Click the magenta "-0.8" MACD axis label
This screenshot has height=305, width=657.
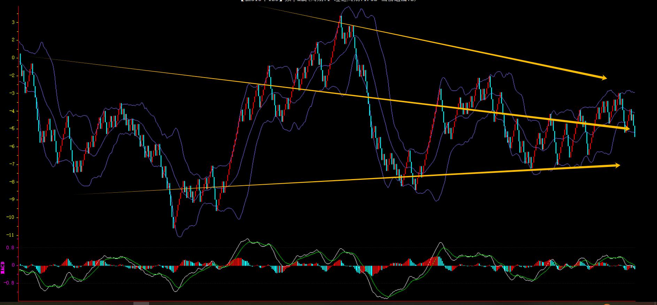[9, 283]
